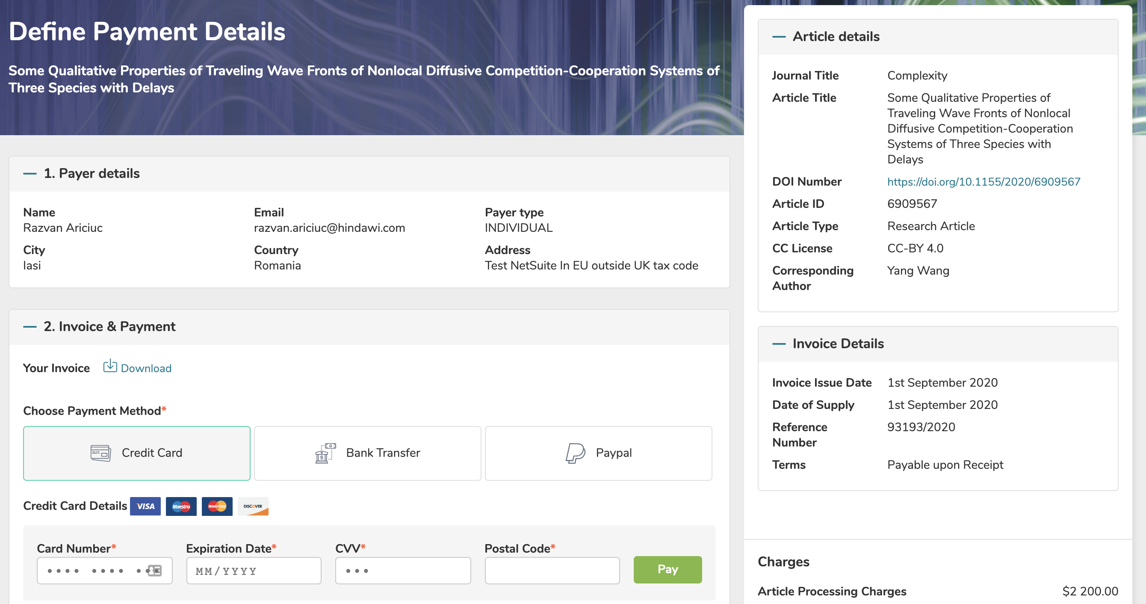Open the DOI link for the article

point(984,182)
